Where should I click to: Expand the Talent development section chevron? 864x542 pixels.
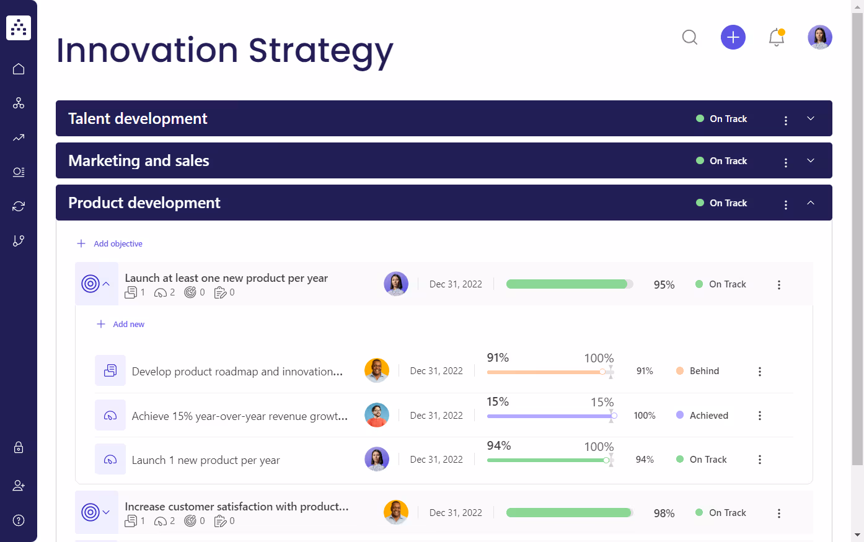pyautogui.click(x=811, y=118)
